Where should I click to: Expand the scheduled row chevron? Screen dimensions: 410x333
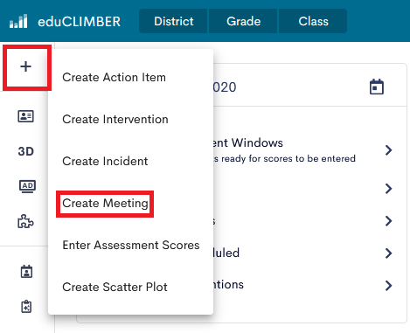pos(388,253)
